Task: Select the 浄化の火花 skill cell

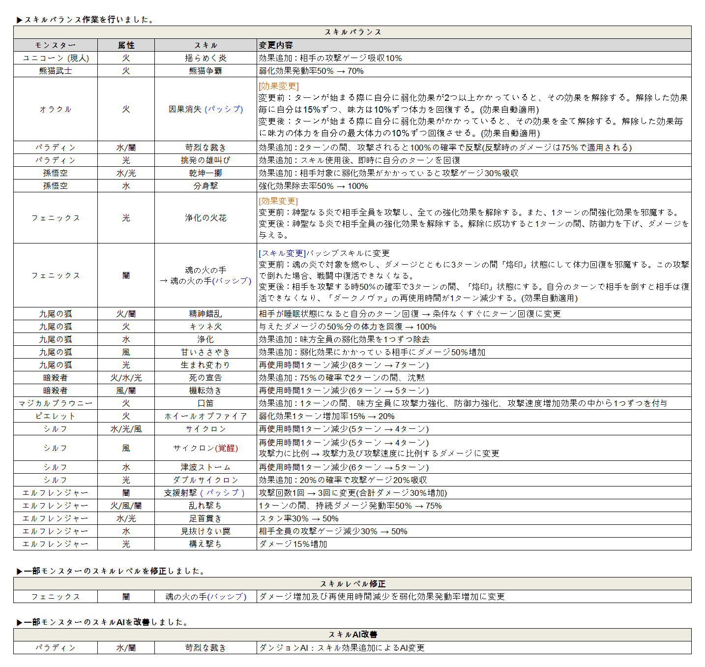Action: pyautogui.click(x=206, y=218)
